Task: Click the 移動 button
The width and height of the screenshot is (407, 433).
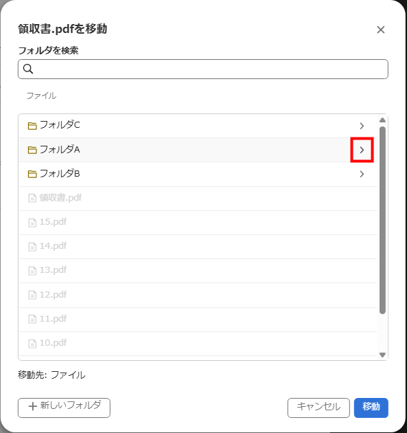Action: [x=371, y=408]
